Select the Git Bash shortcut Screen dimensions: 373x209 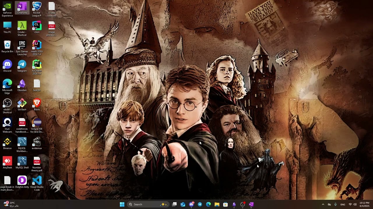pos(22,105)
